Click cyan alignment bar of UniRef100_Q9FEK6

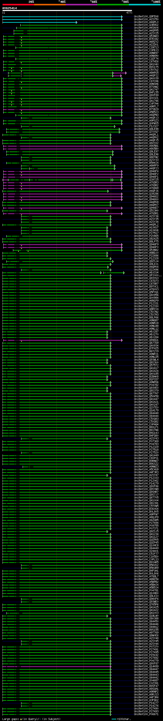click(x=62, y=17)
